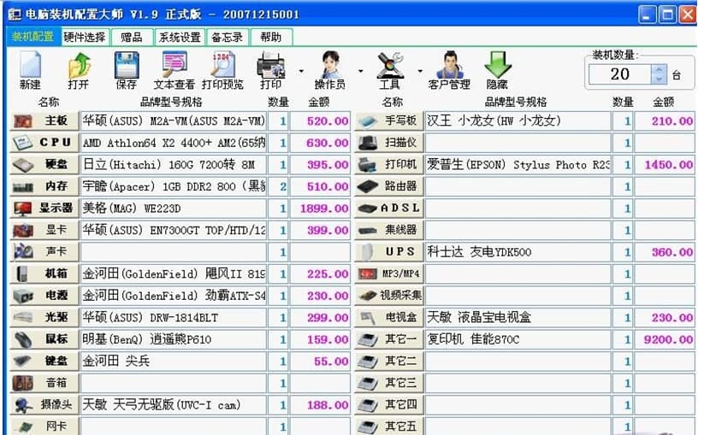Select the 其它一 button
This screenshot has height=435, width=704.
click(389, 339)
